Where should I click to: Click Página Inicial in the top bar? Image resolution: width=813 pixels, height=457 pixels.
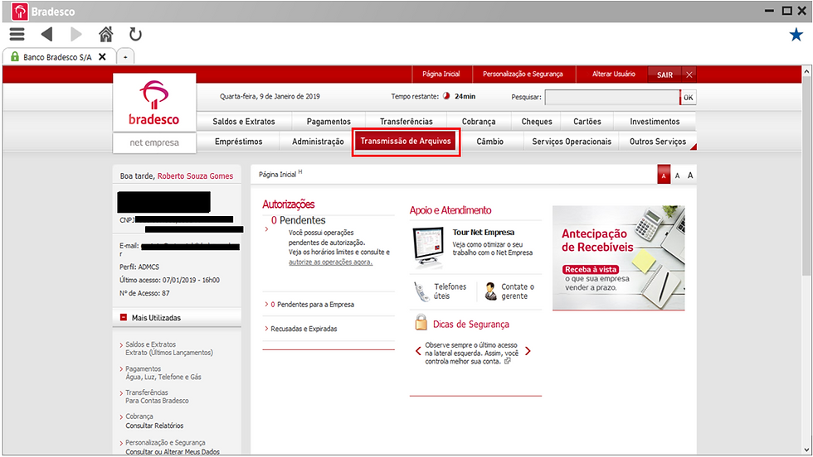coord(441,74)
